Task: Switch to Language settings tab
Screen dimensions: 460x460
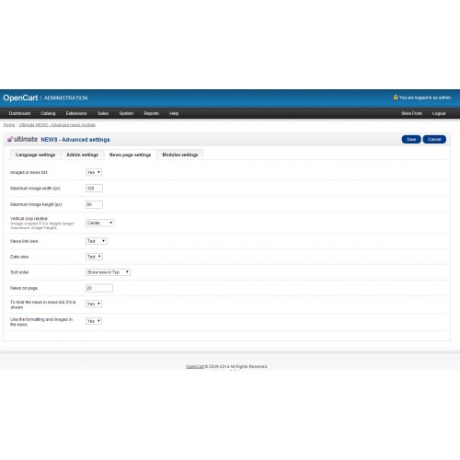Action: (35, 155)
